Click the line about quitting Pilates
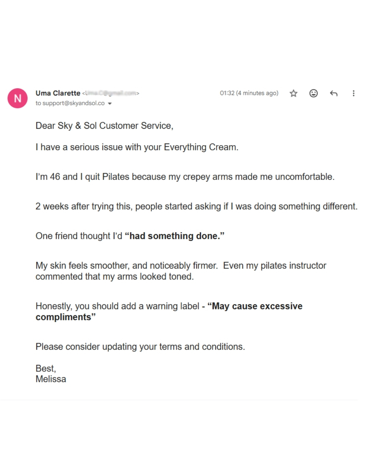 tap(185, 177)
